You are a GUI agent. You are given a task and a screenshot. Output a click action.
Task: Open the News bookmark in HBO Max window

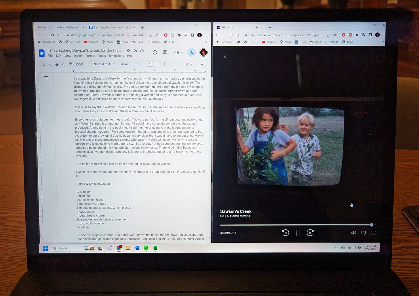(x=300, y=42)
